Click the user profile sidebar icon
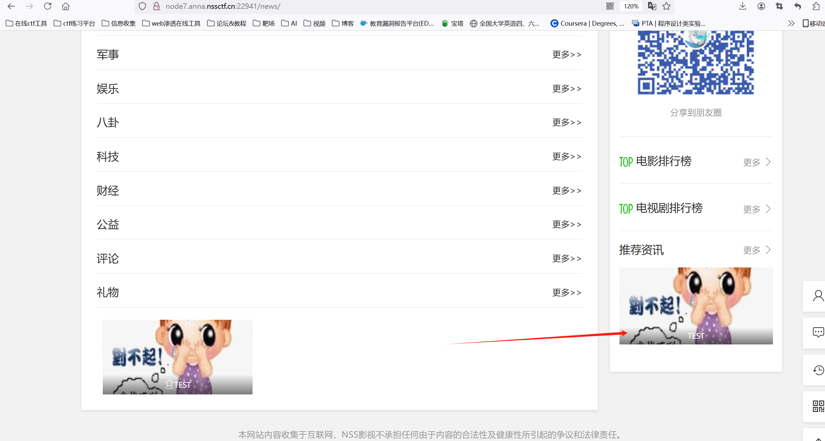Viewport: 825px width, 441px height. tap(818, 296)
